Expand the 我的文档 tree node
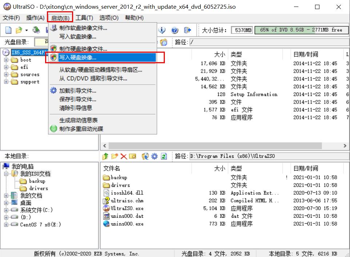350x257 pixels. tap(7, 196)
